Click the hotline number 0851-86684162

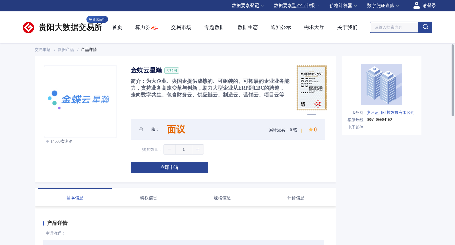click(379, 120)
